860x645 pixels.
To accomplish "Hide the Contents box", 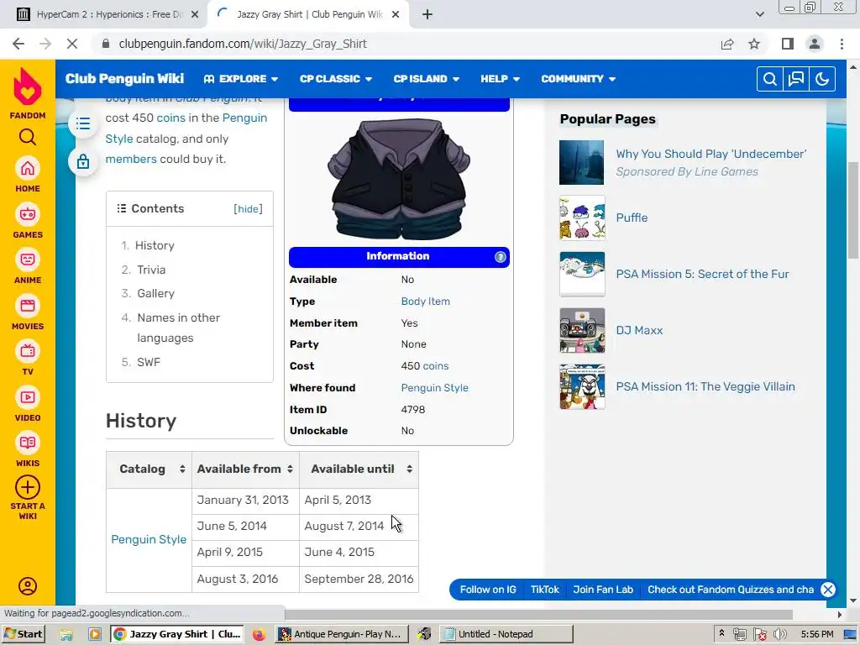I will [x=248, y=209].
